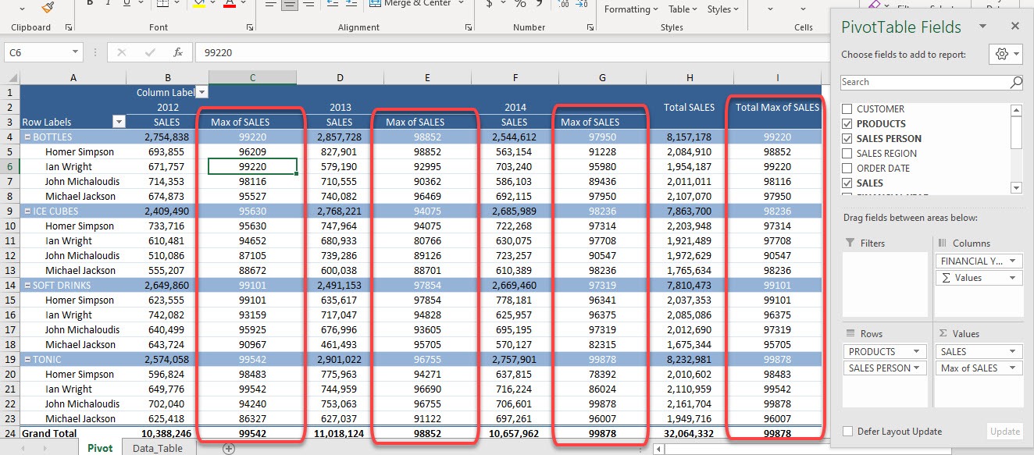This screenshot has height=455, width=1034.
Task: Apply percent style
Action: click(x=521, y=4)
